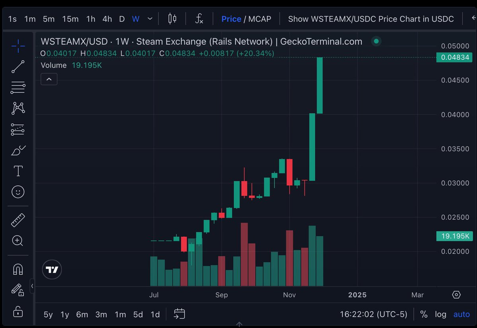Switch to 1h interval
Image resolution: width=477 pixels, height=328 pixels.
point(91,19)
